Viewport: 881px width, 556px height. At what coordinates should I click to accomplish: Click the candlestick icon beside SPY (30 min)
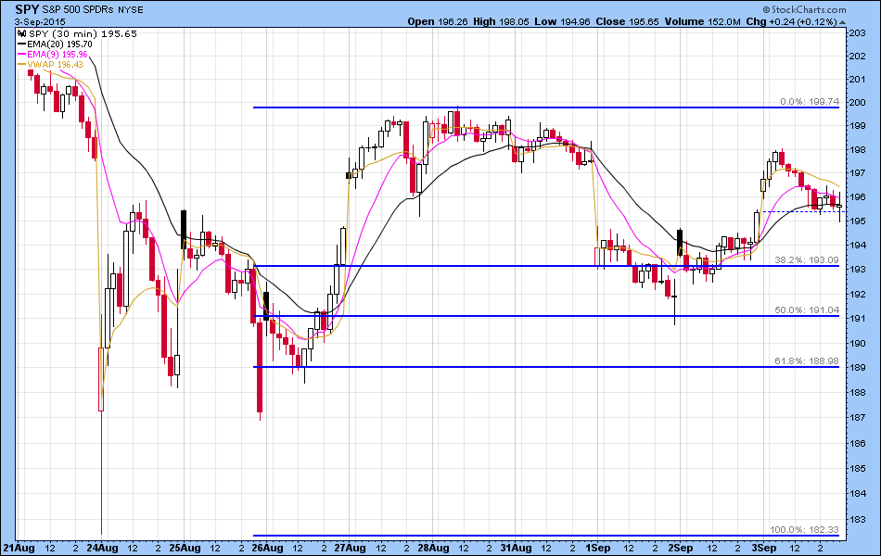coord(22,33)
